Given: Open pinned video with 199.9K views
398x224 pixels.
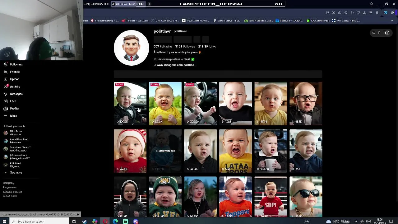Looking at the screenshot, I should pos(130,103).
